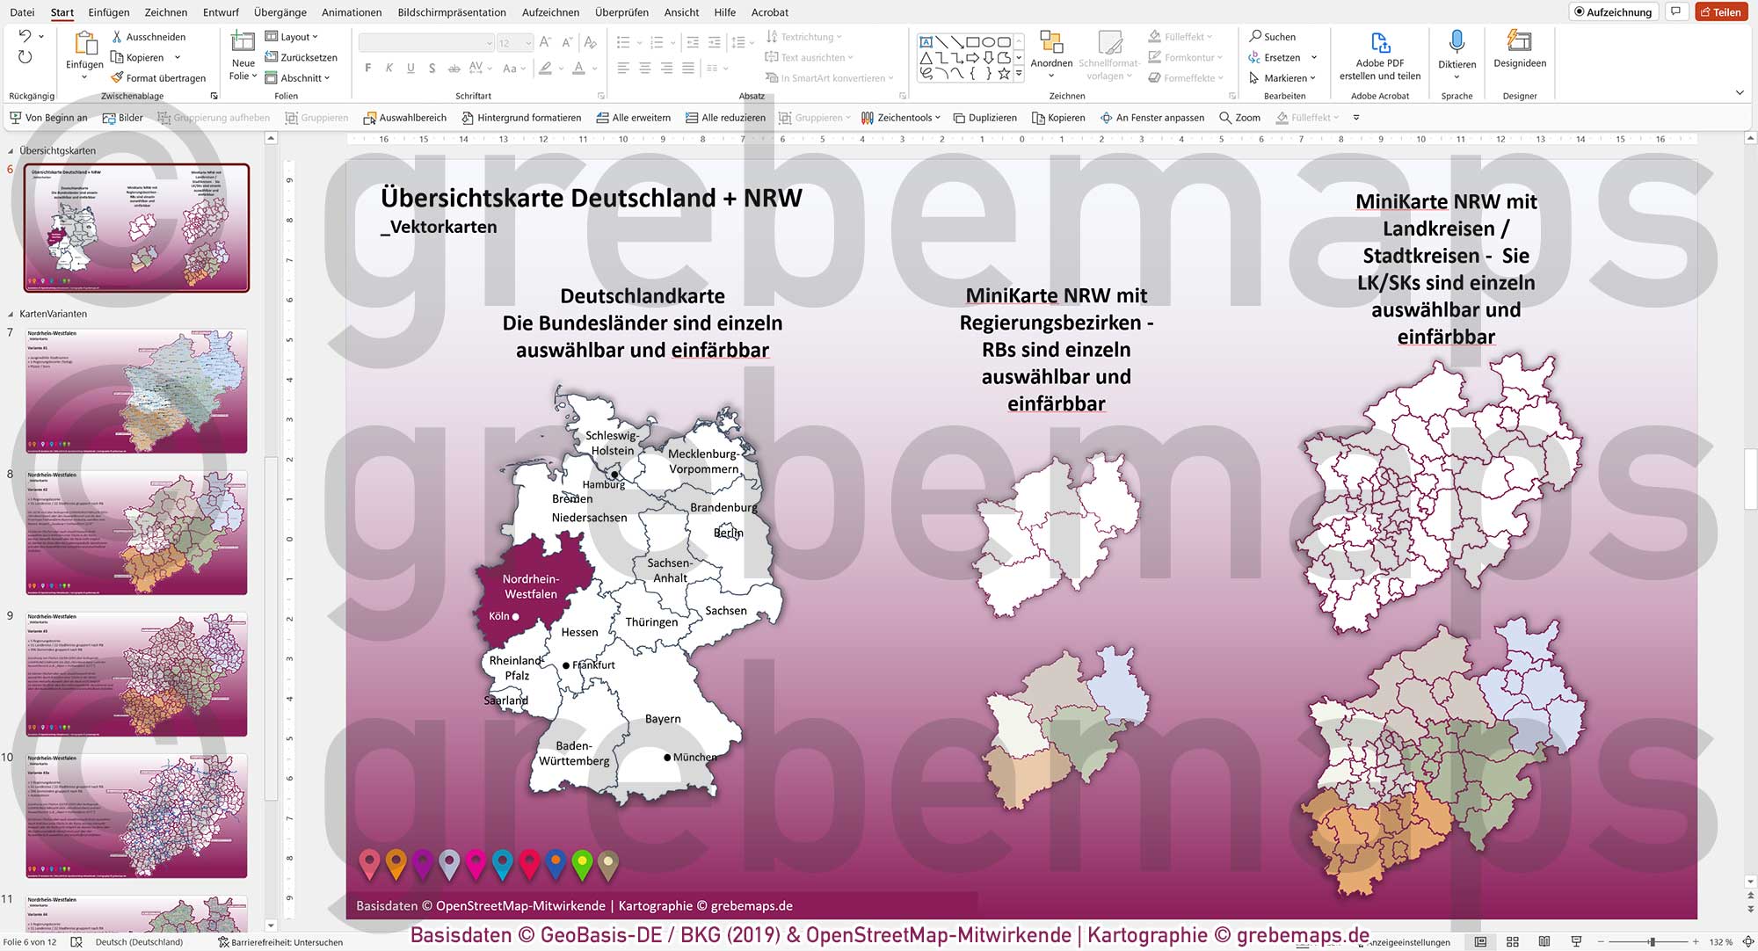This screenshot has width=1758, height=951.
Task: Click Adobe PDF erstellen und teilen icon
Action: pyautogui.click(x=1381, y=41)
